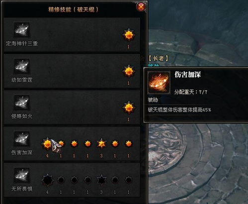Image resolution: width=248 pixels, height=204 pixels.
Task: Select the 动如雷霆 skill icon
Action: 22,66
